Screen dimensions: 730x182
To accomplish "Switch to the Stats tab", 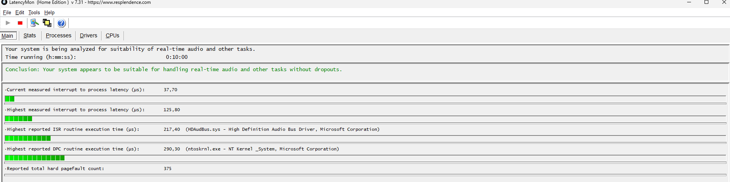I will pyautogui.click(x=29, y=35).
